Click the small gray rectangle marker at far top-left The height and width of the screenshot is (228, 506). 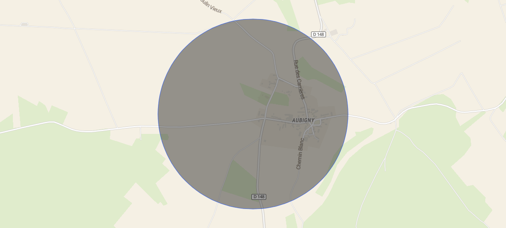pos(24,24)
